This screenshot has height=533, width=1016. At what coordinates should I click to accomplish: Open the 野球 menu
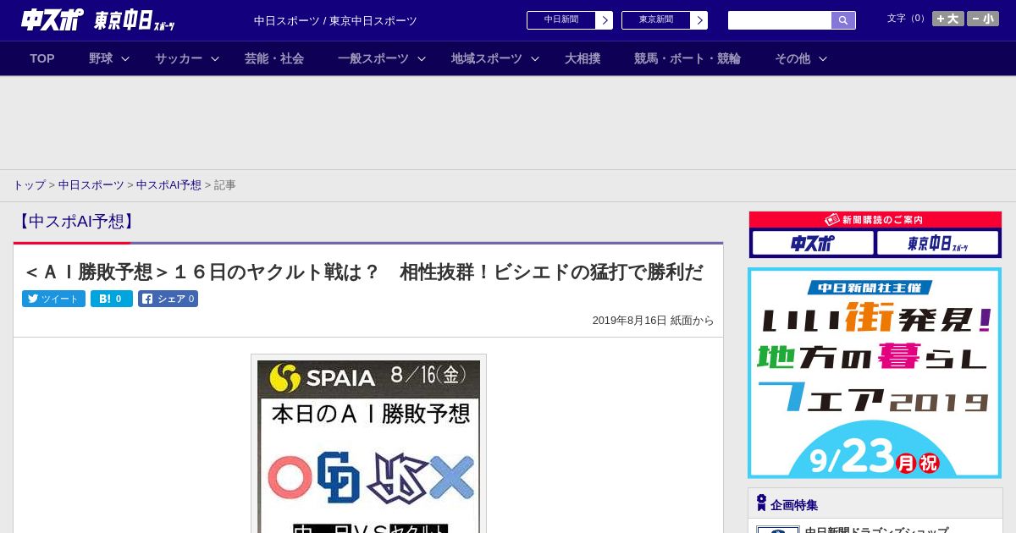101,58
